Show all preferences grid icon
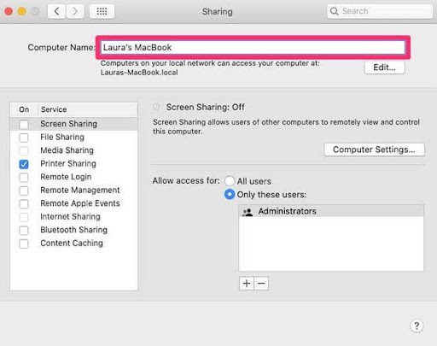This screenshot has width=437, height=346. [102, 11]
